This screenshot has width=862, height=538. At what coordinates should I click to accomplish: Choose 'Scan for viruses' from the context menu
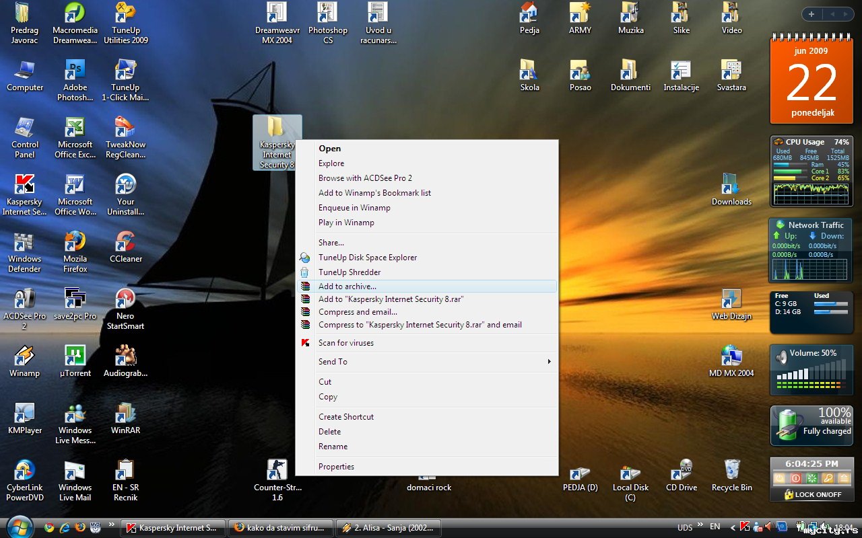click(345, 343)
